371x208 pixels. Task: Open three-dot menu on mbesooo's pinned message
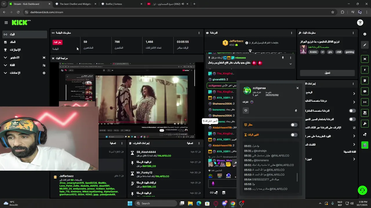click(x=290, y=58)
